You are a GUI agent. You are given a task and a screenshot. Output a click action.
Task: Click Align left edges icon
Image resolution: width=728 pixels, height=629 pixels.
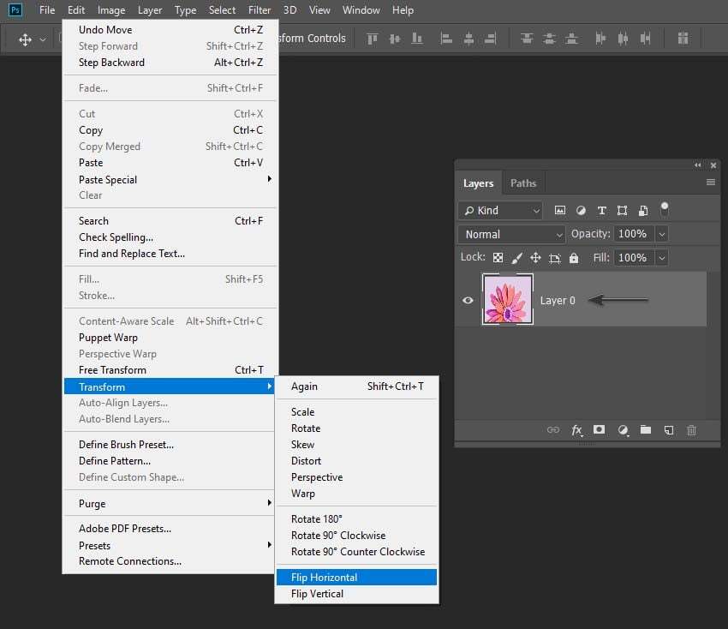(445, 39)
